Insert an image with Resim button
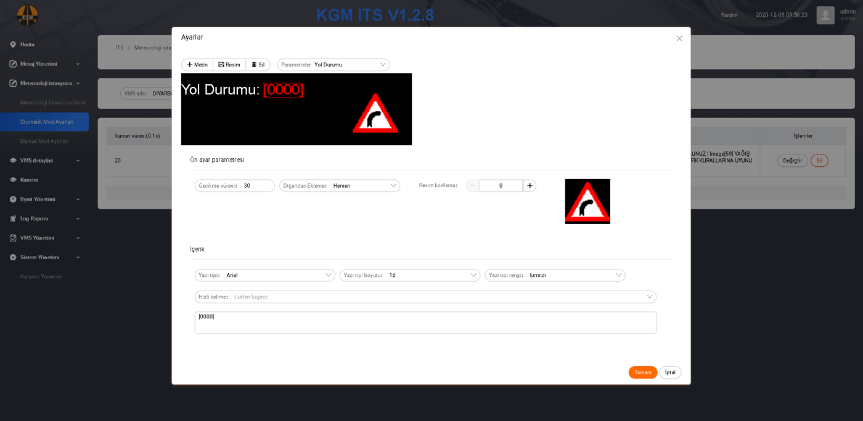863x421 pixels. point(229,65)
